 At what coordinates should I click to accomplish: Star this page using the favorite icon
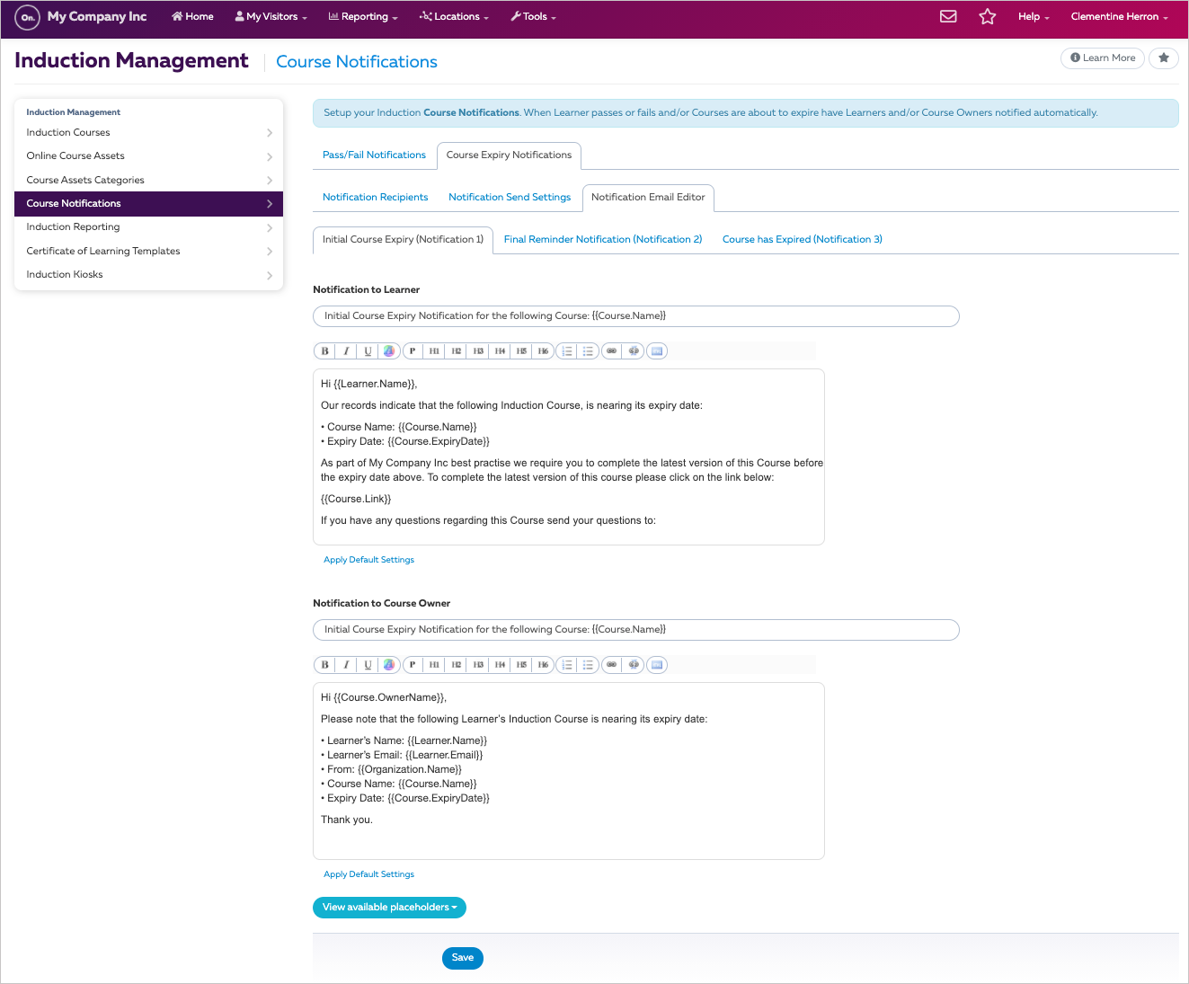tap(1163, 58)
